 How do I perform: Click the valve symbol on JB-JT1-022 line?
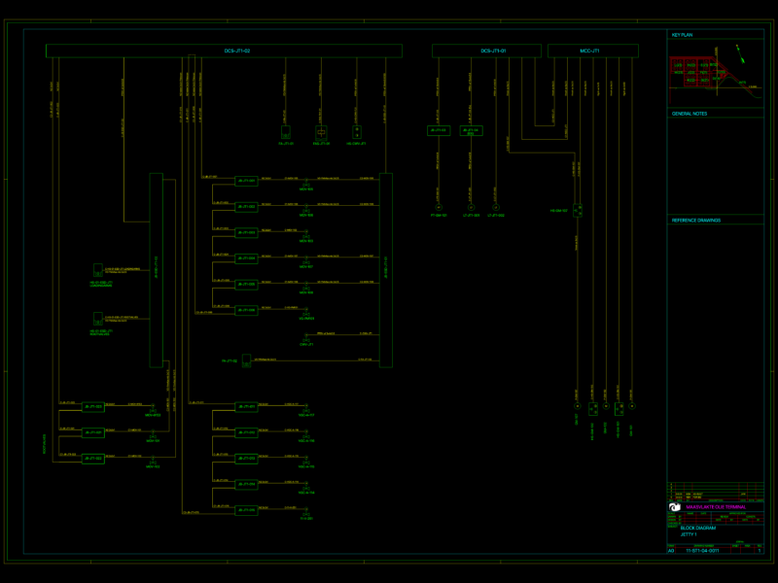point(153,462)
